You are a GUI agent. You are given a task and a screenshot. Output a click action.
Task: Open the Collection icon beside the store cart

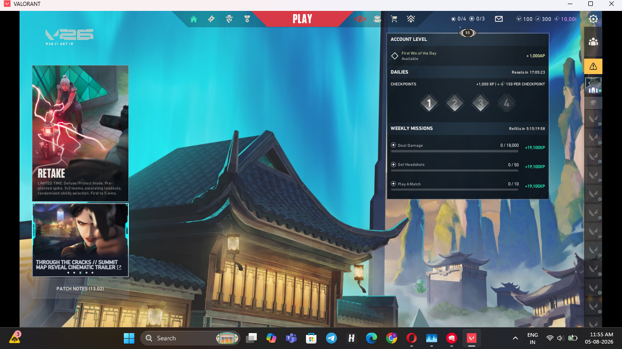pos(377,19)
